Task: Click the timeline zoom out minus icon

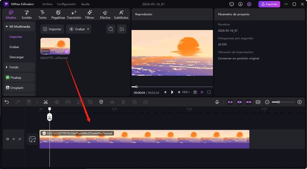Action: 267,102
